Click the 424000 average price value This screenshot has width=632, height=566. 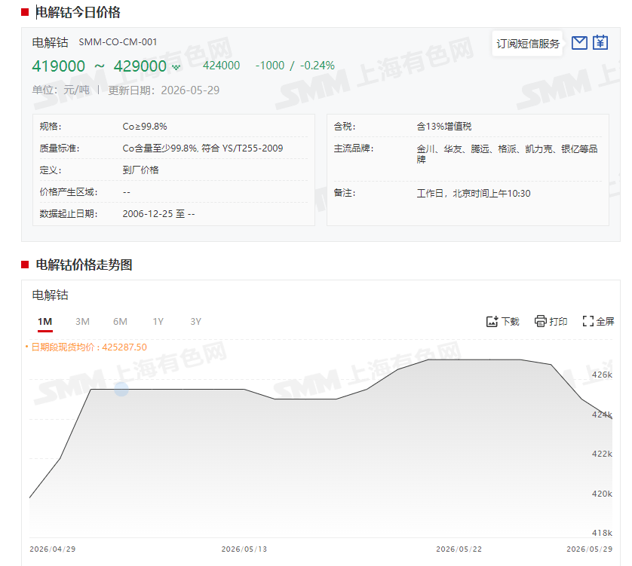pyautogui.click(x=221, y=66)
